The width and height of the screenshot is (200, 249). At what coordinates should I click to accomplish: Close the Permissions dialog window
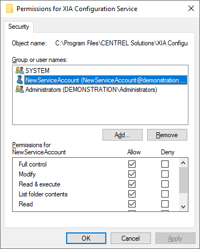coord(191,8)
